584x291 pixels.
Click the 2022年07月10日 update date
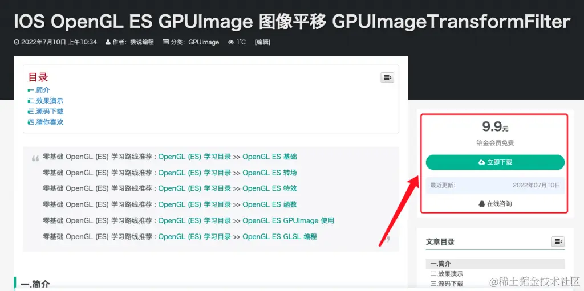click(536, 185)
